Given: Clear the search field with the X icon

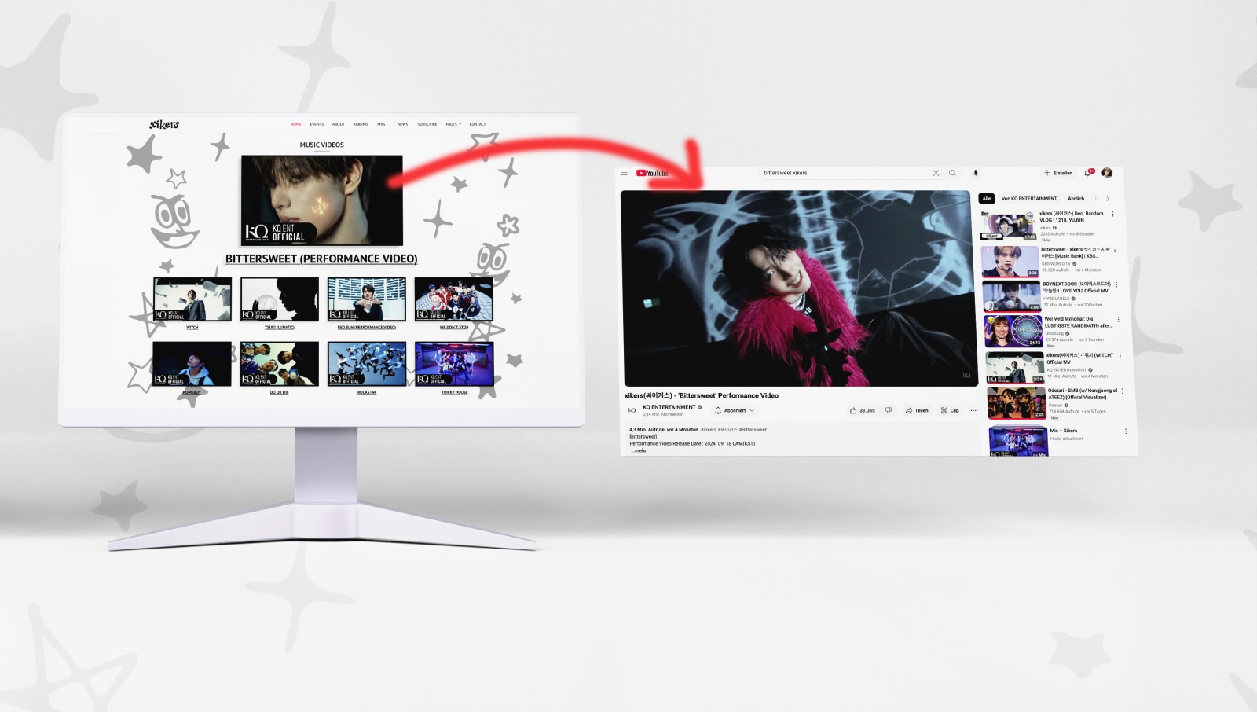Looking at the screenshot, I should click(936, 173).
